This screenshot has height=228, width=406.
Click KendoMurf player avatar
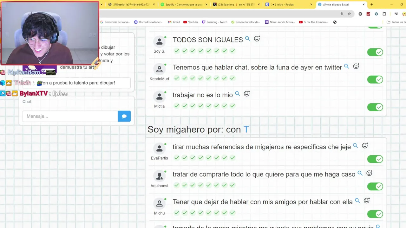tap(159, 69)
